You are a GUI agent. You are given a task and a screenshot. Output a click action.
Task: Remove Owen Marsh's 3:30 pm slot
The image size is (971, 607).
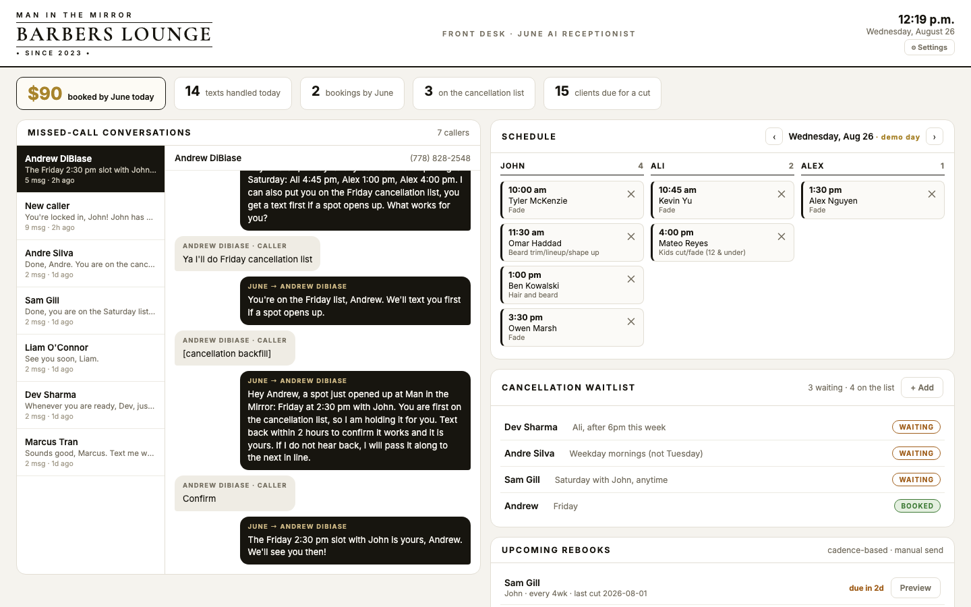(631, 322)
